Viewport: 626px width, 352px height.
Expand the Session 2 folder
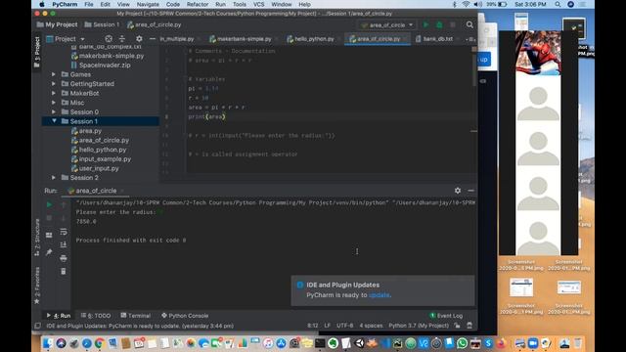(x=54, y=177)
